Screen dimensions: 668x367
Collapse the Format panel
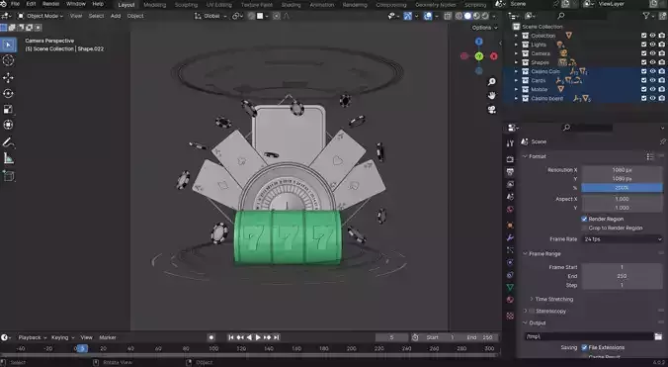[x=526, y=156]
